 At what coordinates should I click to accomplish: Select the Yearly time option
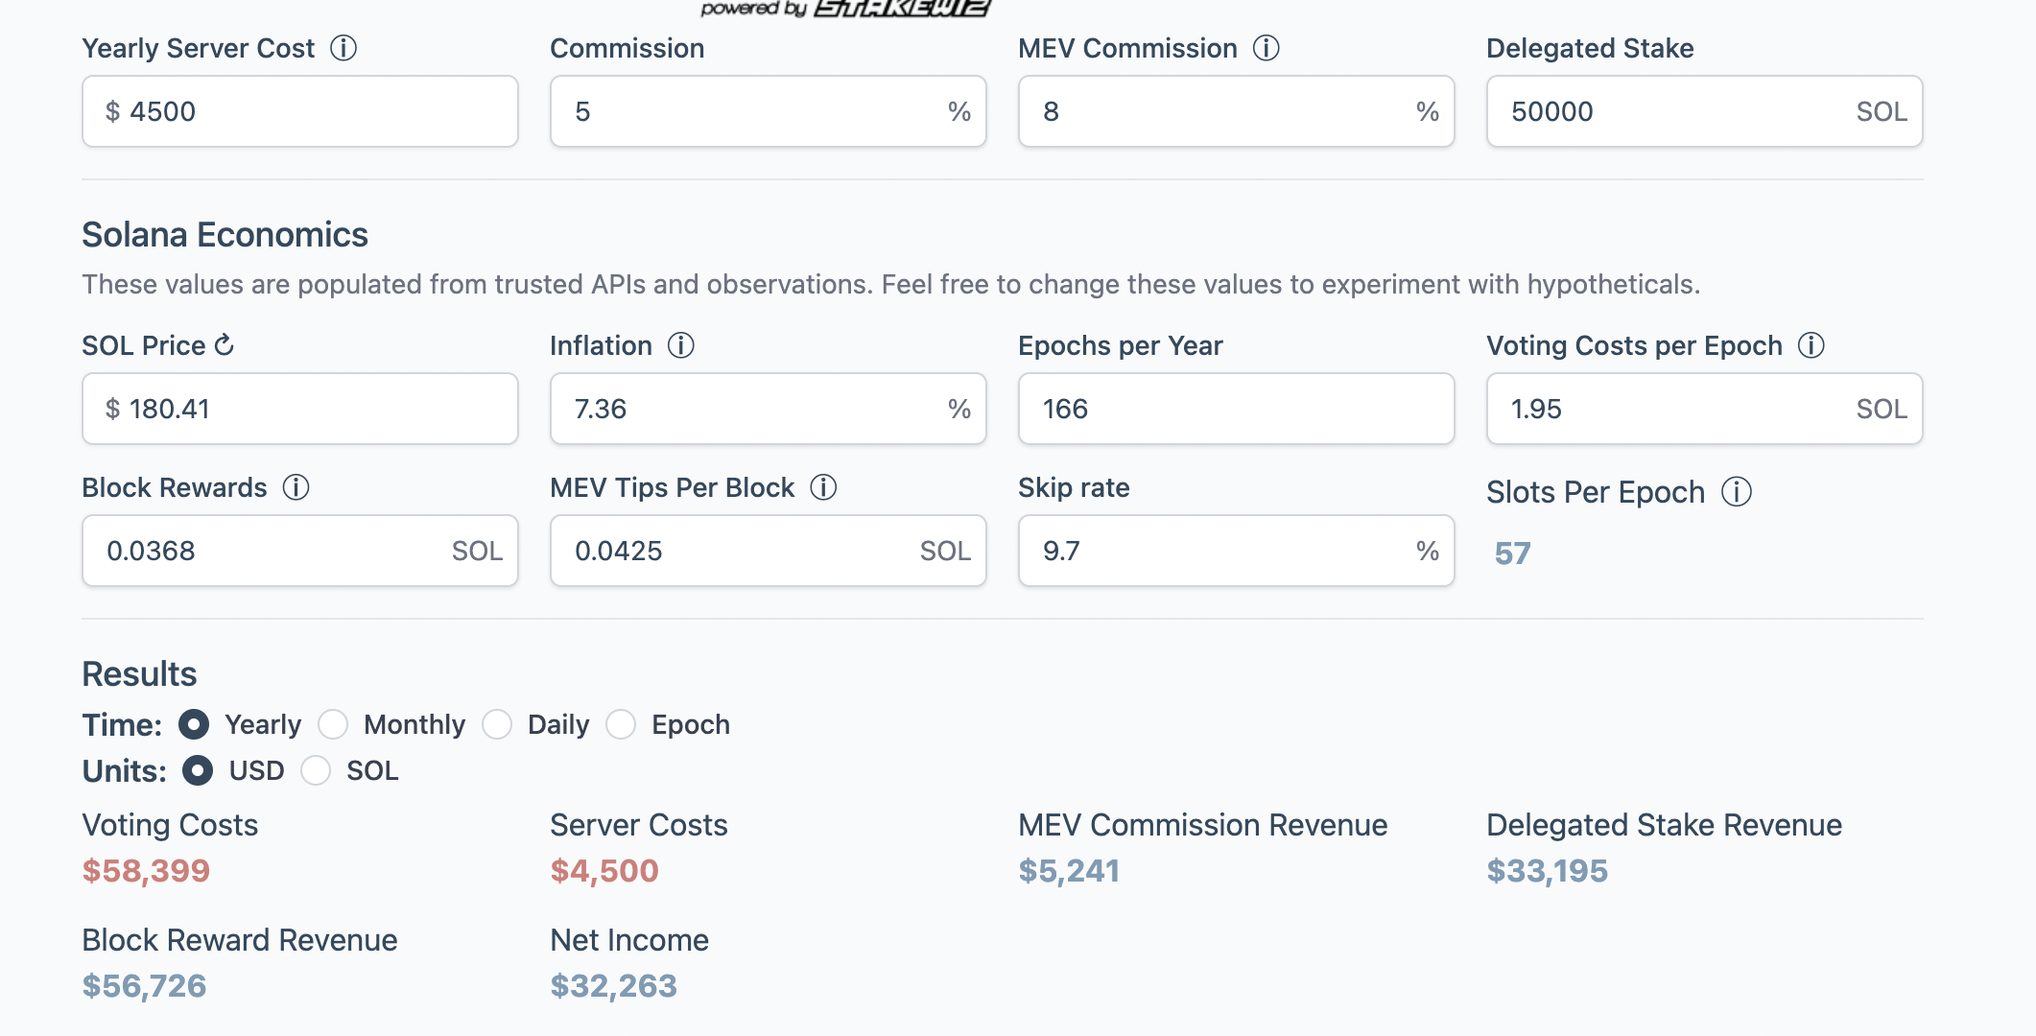click(194, 724)
